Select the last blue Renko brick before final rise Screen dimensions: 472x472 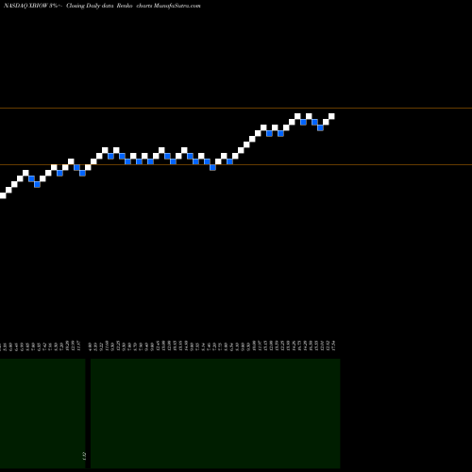(x=320, y=127)
